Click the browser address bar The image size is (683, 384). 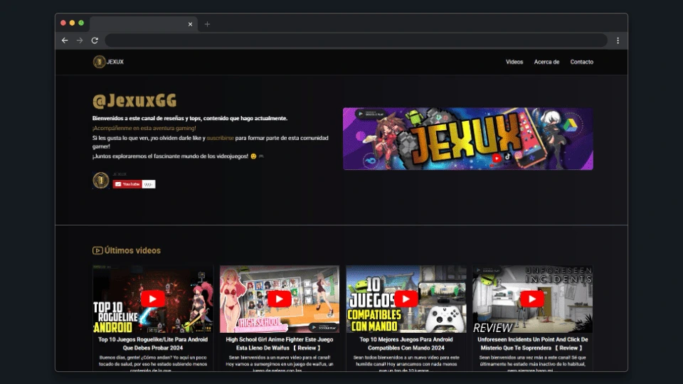pyautogui.click(x=356, y=41)
